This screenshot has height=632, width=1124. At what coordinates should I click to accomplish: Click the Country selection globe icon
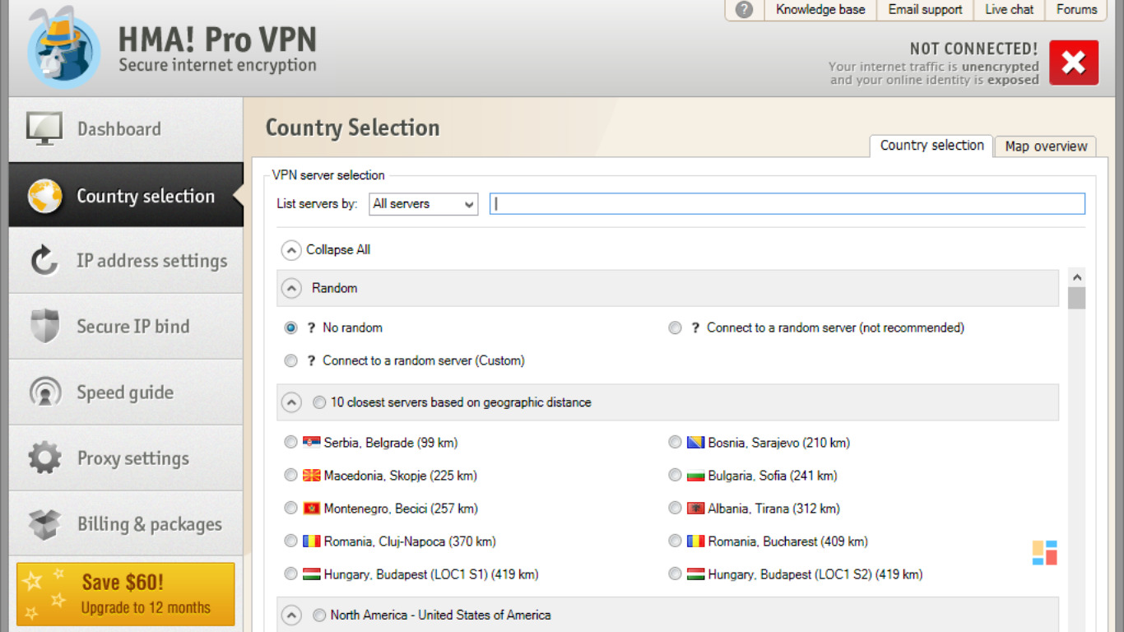(x=44, y=196)
